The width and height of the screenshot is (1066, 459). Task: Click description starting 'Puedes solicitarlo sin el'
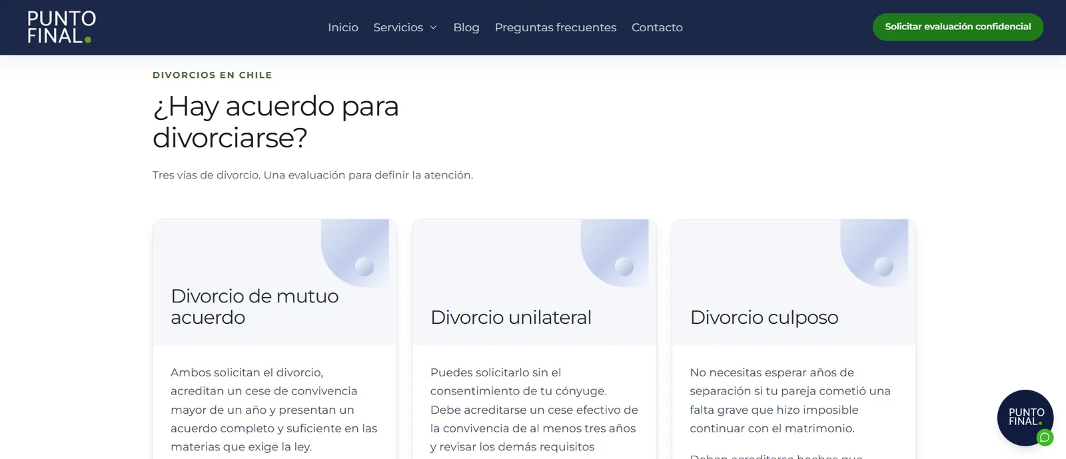click(x=534, y=410)
